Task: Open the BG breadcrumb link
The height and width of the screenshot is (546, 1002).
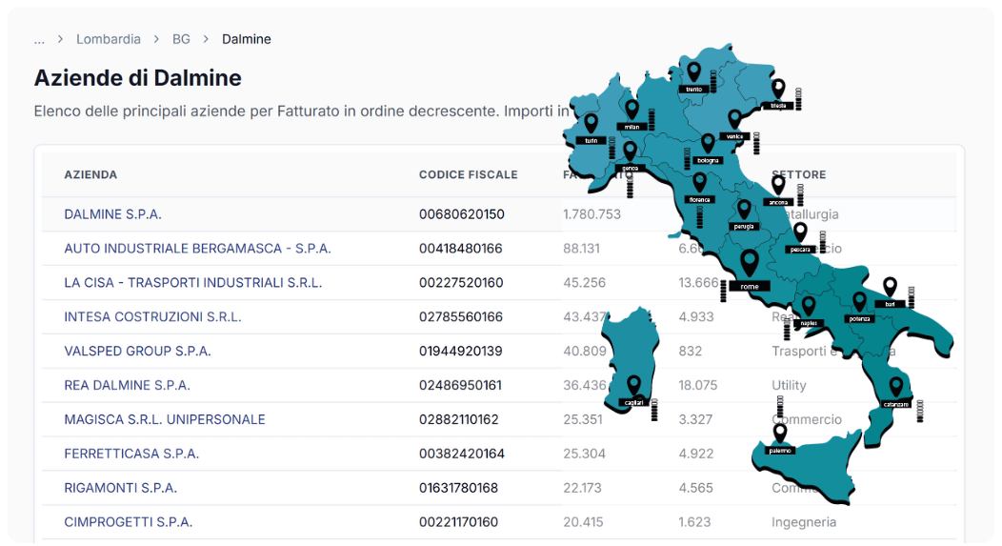Action: [x=182, y=39]
